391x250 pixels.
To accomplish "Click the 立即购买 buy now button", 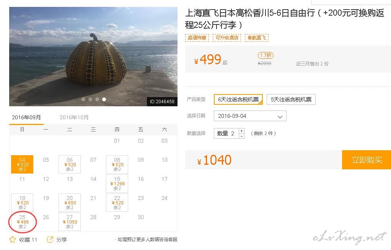I will click(366, 160).
